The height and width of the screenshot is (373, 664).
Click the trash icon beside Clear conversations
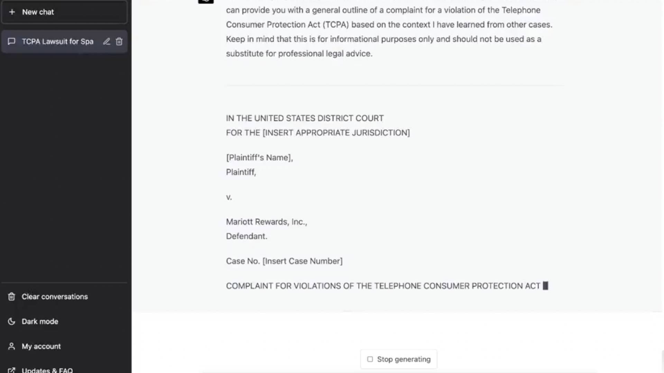(11, 297)
